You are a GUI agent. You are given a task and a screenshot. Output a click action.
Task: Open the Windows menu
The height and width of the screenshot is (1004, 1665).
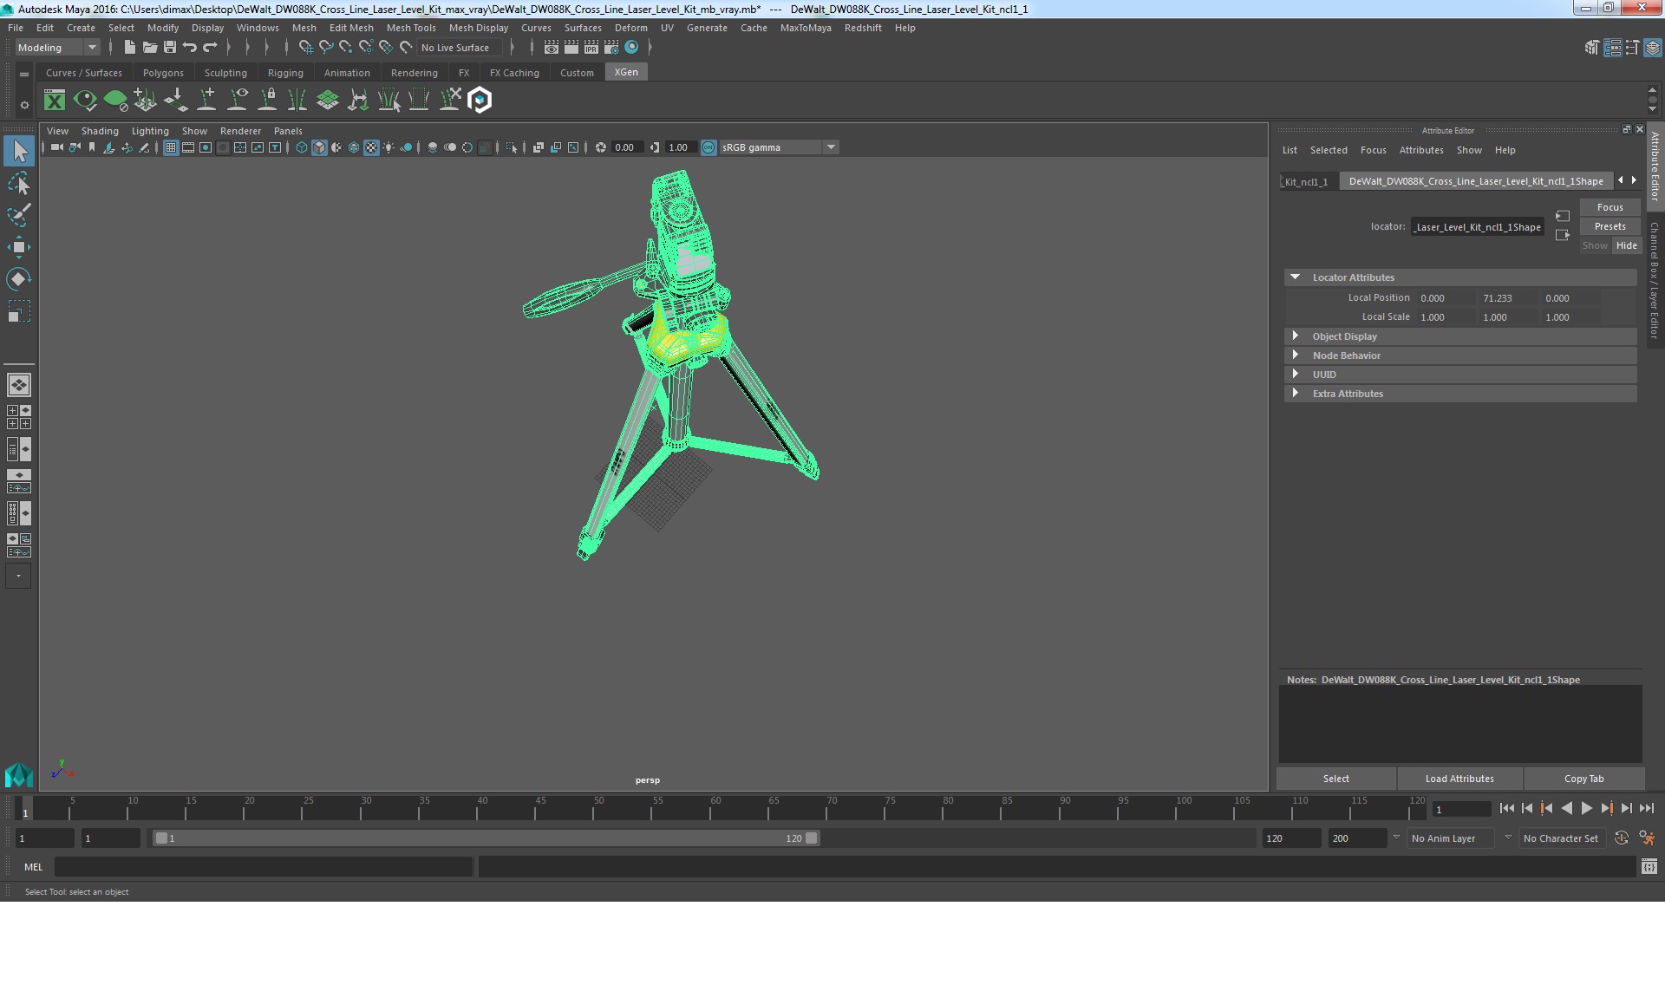pos(258,28)
